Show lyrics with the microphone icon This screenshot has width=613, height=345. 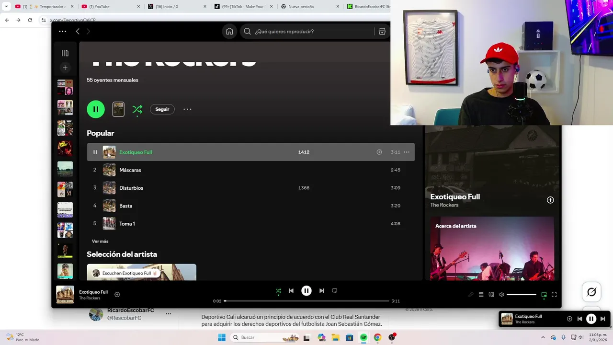[471, 295]
